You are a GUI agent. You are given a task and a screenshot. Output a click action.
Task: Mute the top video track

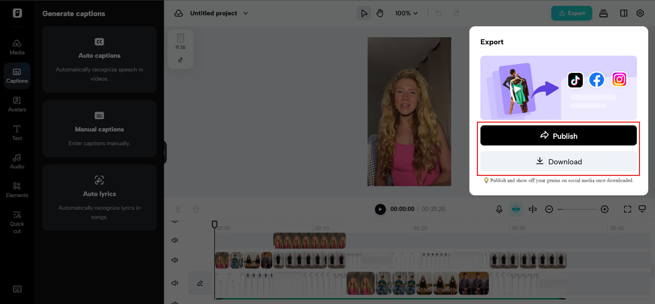coord(175,240)
